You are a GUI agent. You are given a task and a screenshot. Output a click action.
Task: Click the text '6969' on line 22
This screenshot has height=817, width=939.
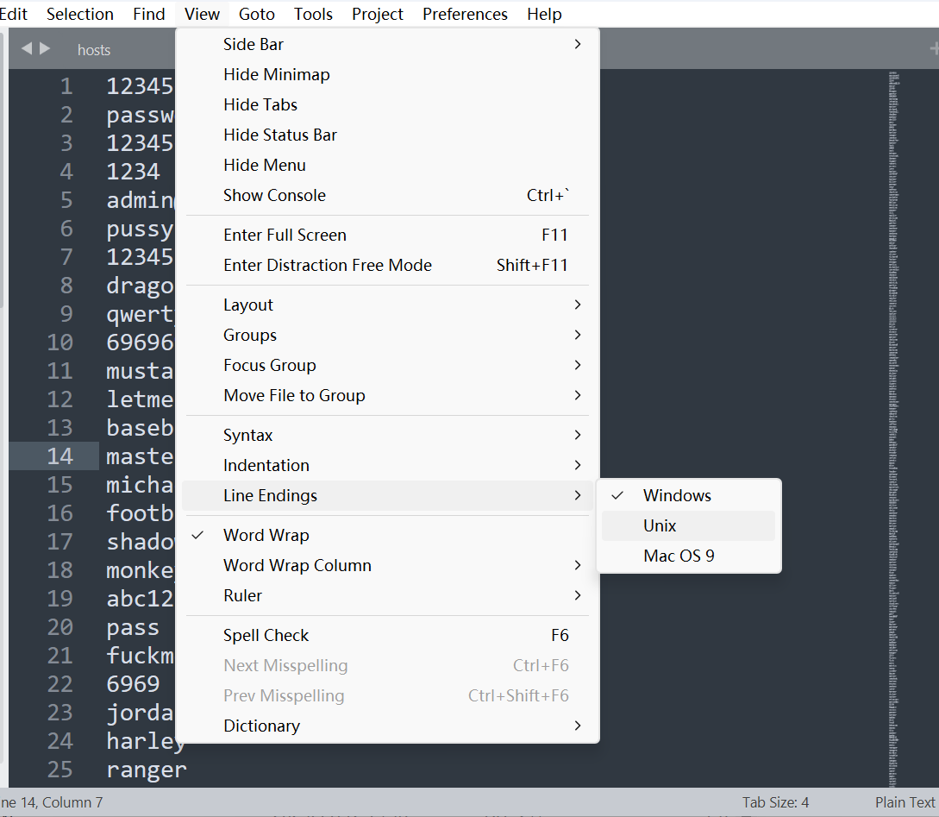coord(133,683)
